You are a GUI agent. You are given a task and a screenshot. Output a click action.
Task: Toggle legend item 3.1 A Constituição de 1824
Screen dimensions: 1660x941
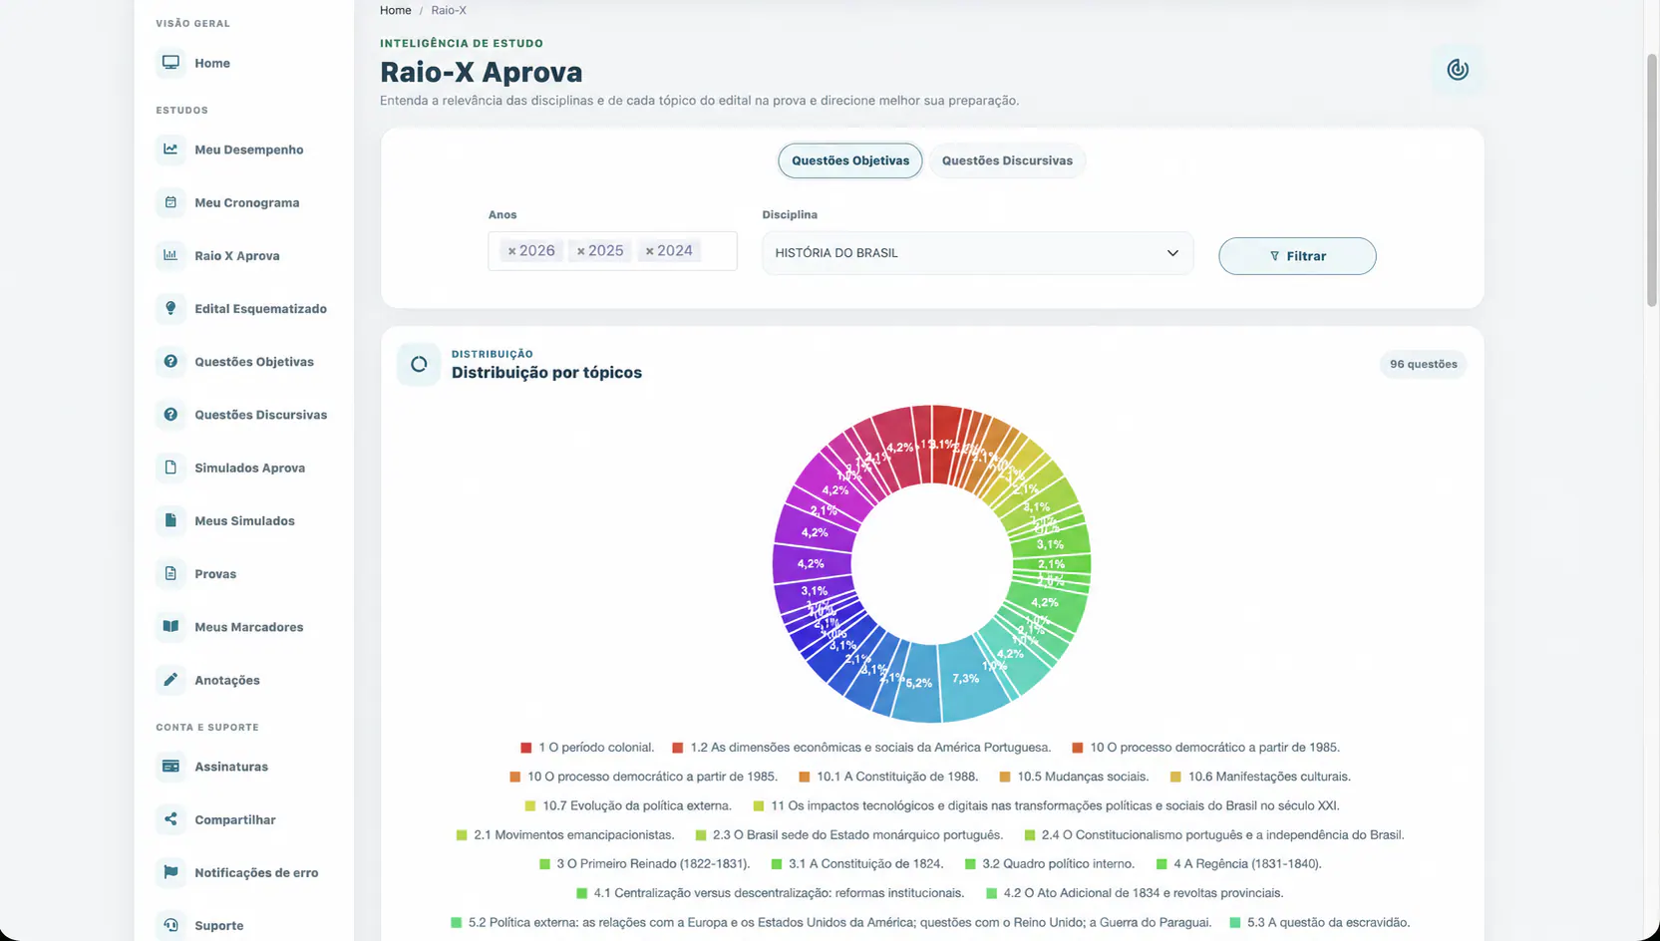click(x=856, y=864)
